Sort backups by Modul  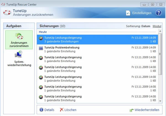click(157, 26)
